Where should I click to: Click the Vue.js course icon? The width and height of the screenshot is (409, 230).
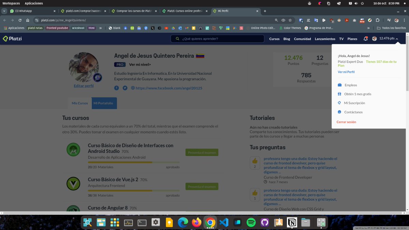73,184
